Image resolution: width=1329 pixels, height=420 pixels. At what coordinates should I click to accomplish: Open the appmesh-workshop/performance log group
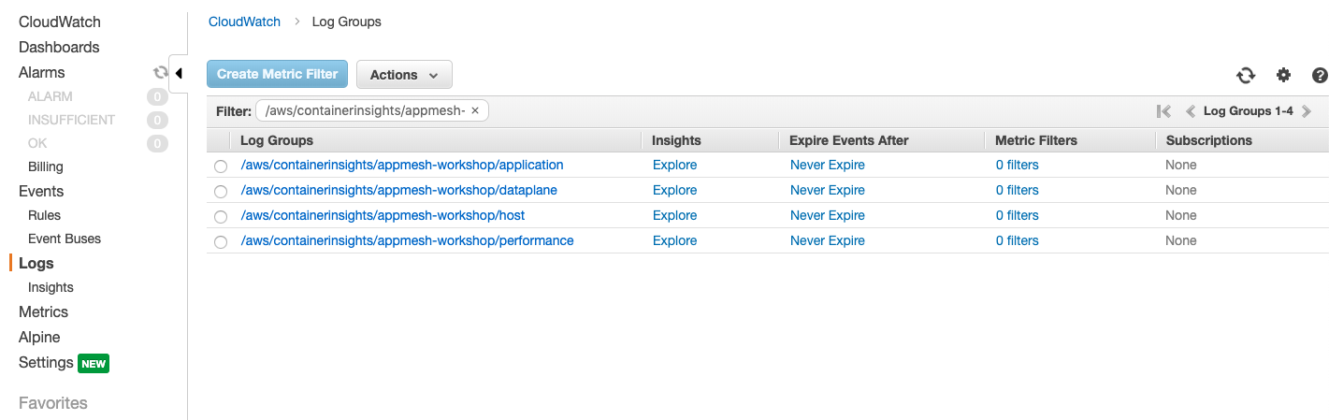tap(408, 240)
